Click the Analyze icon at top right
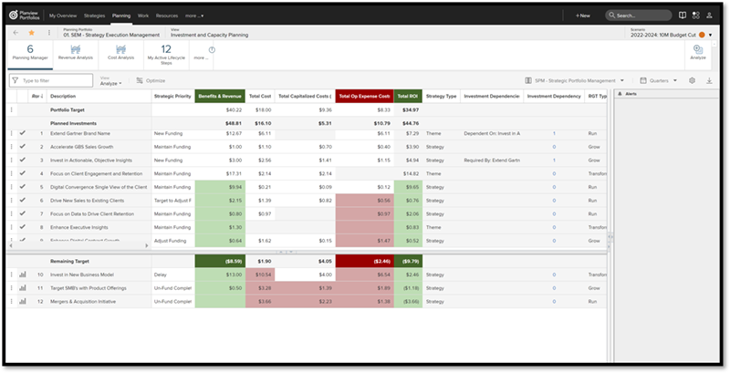 pos(698,53)
